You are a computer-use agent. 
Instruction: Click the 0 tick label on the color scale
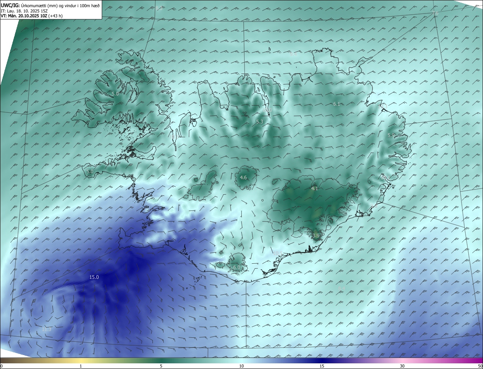[x=2, y=366]
